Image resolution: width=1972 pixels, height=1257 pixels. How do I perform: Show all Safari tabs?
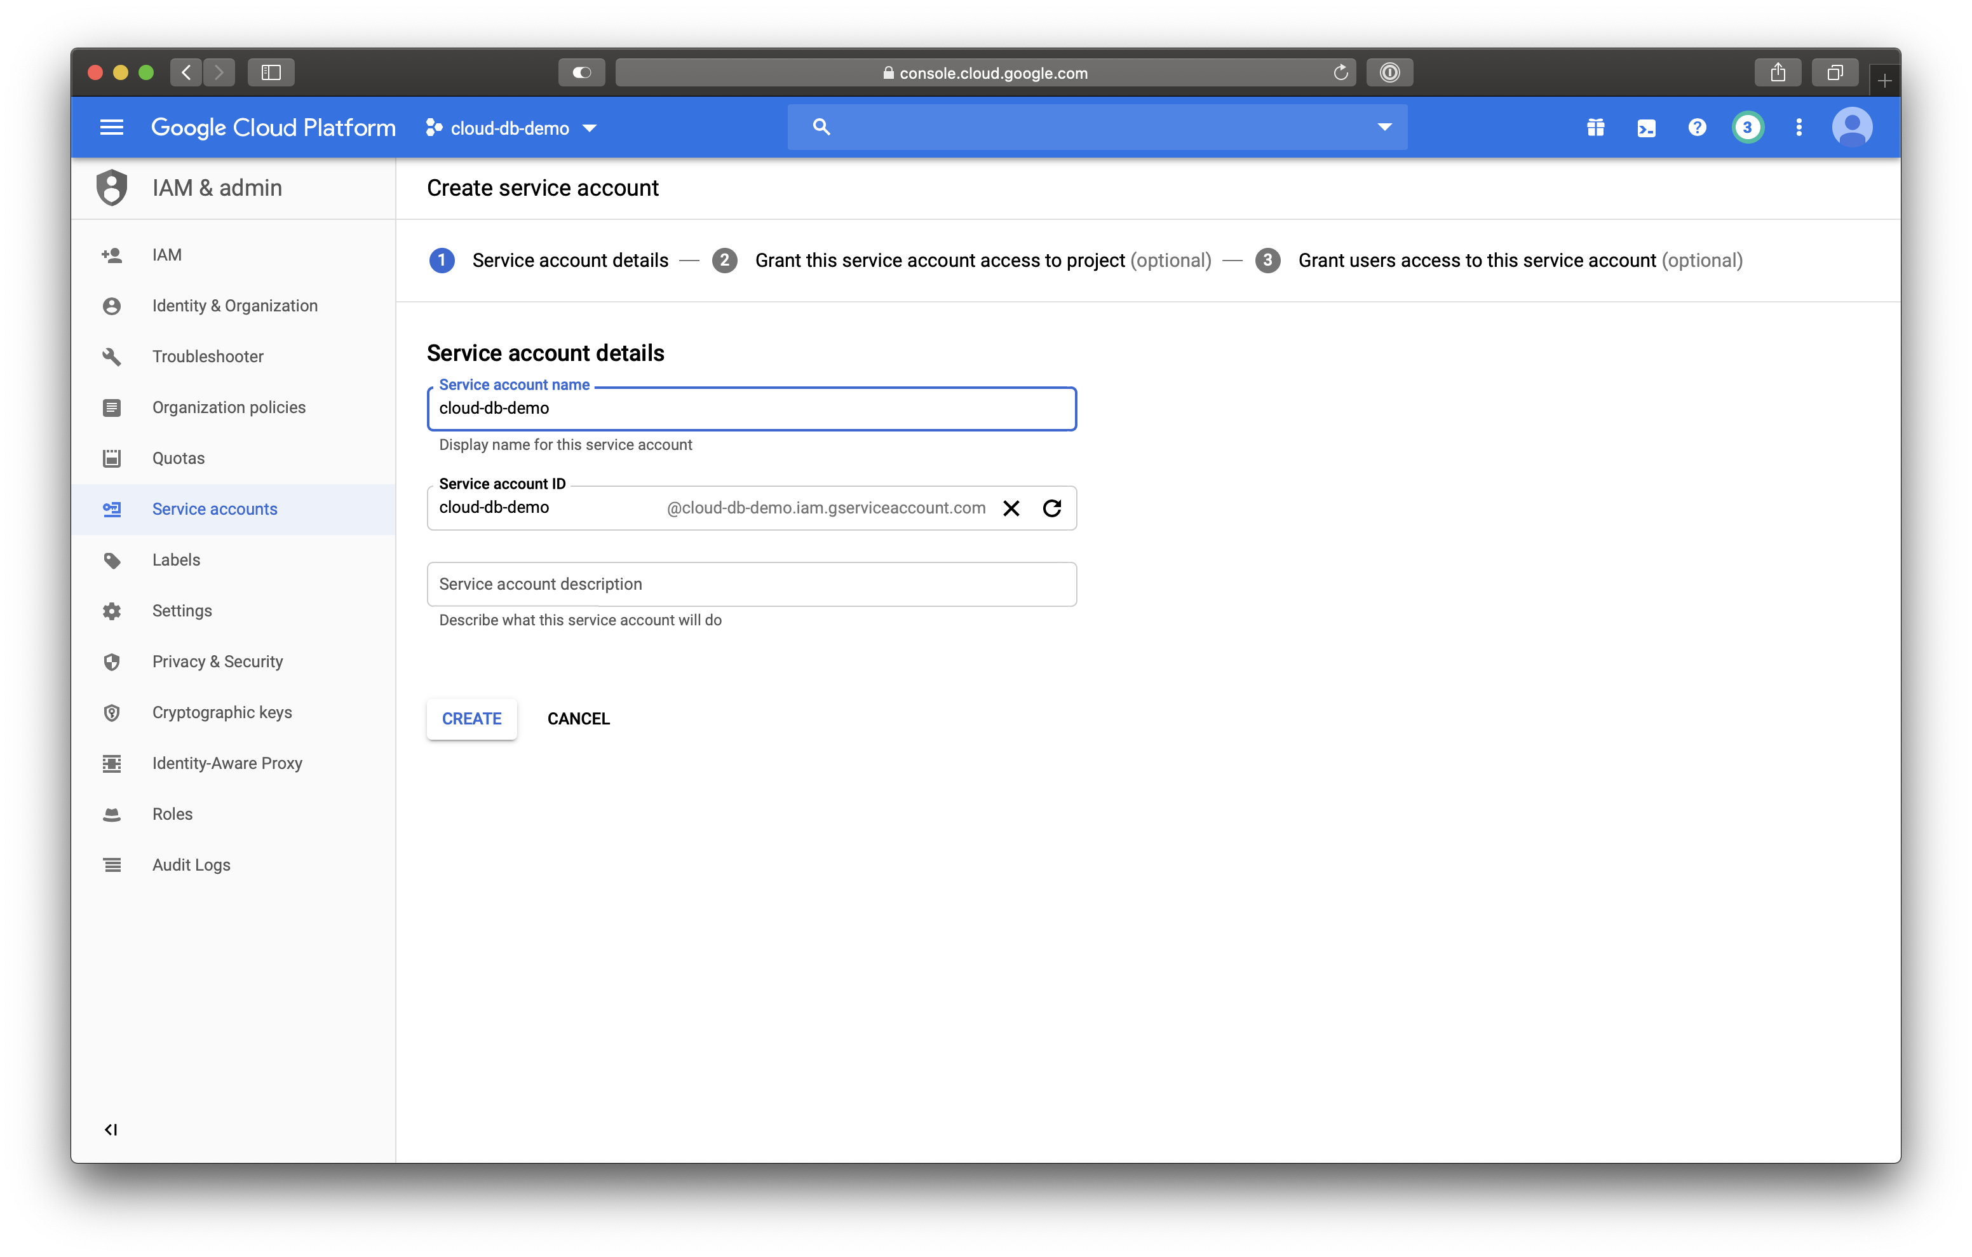click(1835, 72)
